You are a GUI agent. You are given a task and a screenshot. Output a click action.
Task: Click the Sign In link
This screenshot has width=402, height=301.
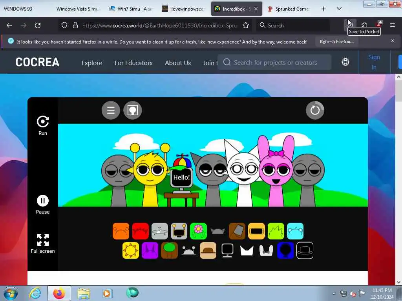coord(374,62)
